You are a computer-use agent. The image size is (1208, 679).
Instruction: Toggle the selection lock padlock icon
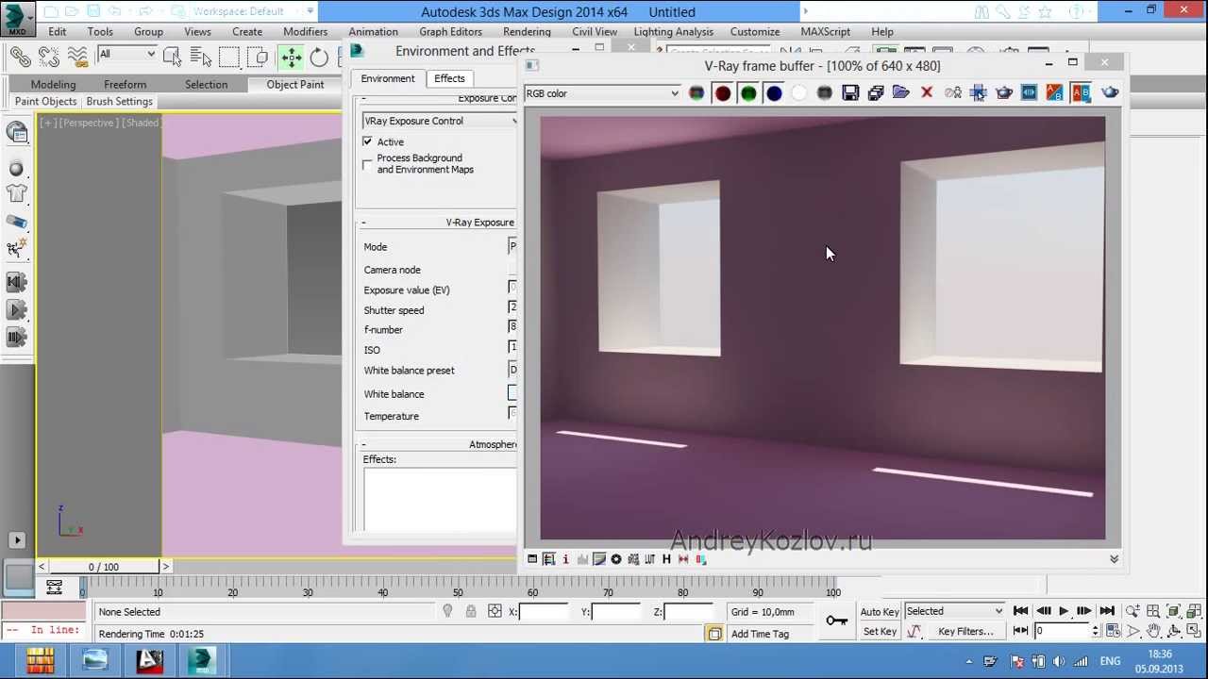[x=471, y=611]
